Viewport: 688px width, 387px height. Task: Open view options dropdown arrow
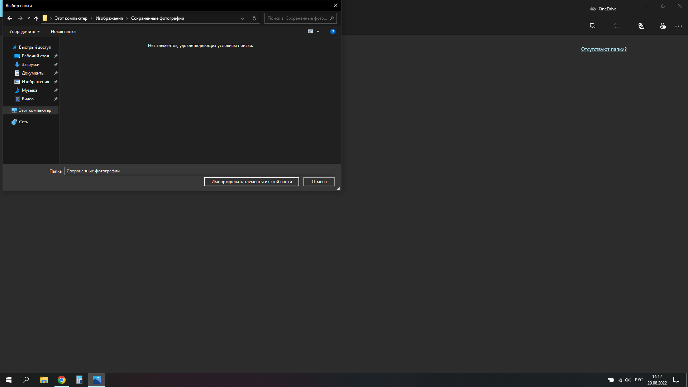[318, 32]
